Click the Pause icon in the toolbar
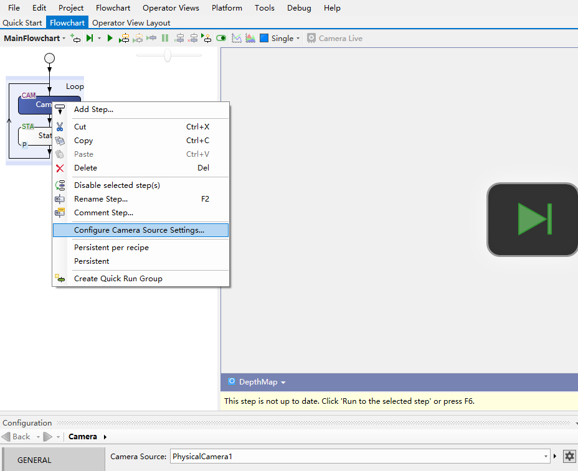The height and width of the screenshot is (471, 578). pyautogui.click(x=165, y=39)
